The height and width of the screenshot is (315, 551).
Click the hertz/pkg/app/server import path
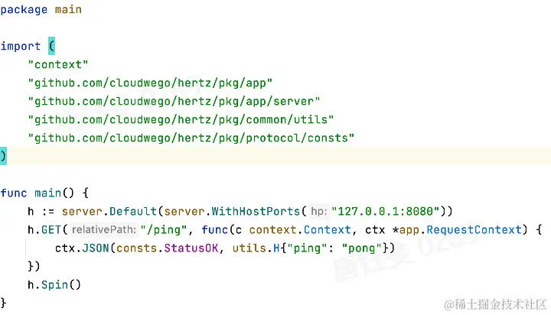(174, 102)
